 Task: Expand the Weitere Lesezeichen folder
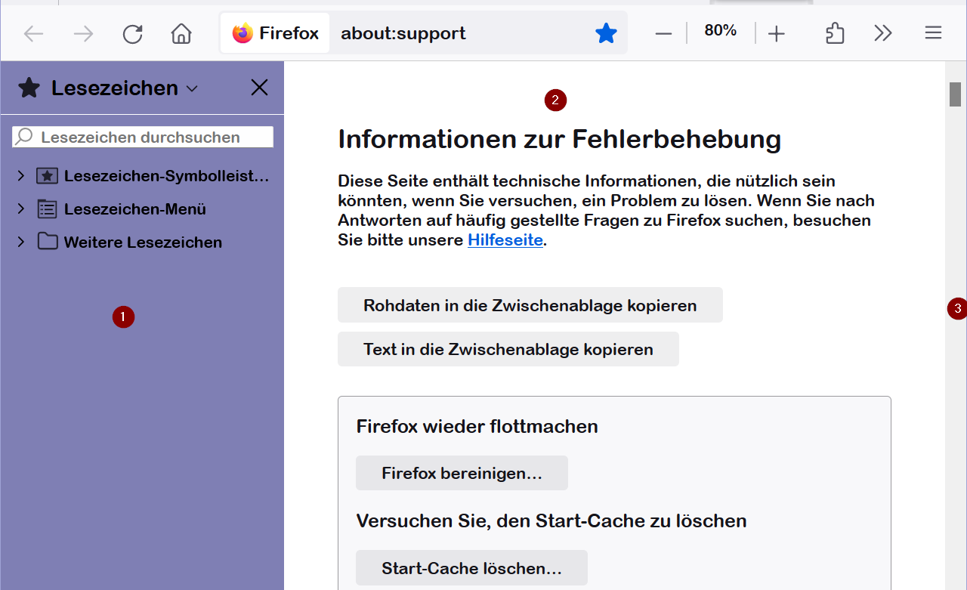[x=21, y=242]
